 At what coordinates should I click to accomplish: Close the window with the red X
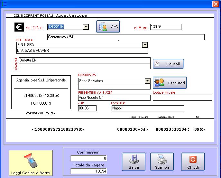[216, 4]
